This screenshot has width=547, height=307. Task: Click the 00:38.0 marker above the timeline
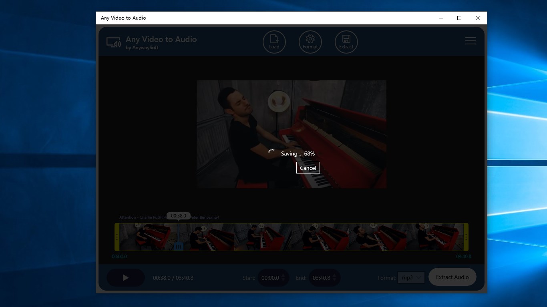(x=178, y=215)
